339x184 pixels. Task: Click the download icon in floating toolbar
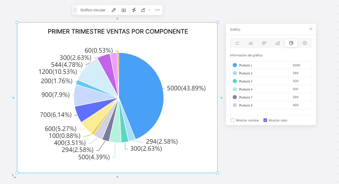[124, 10]
